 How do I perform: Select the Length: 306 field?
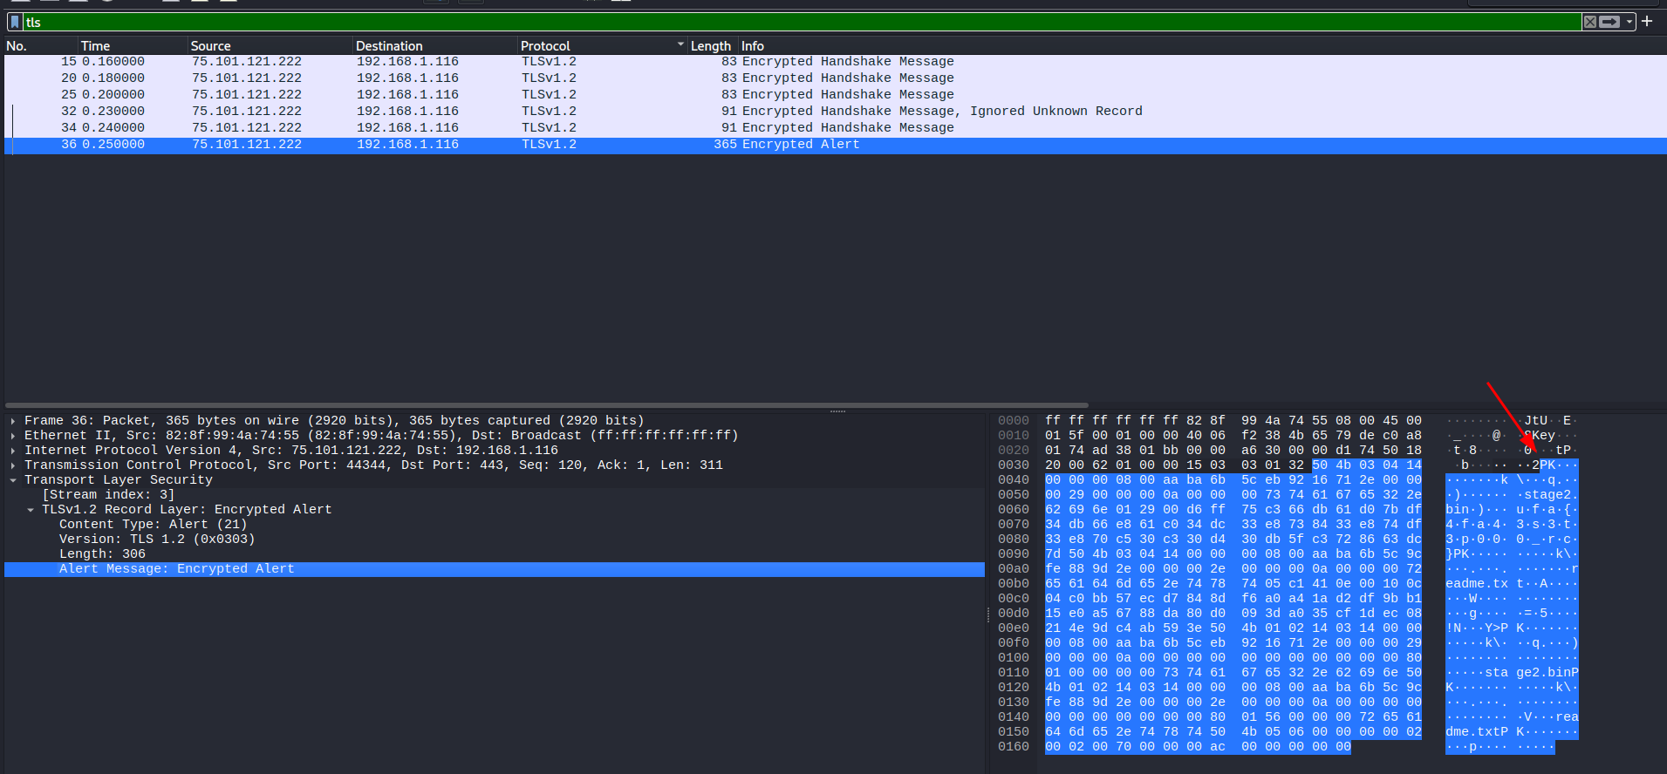pos(102,554)
